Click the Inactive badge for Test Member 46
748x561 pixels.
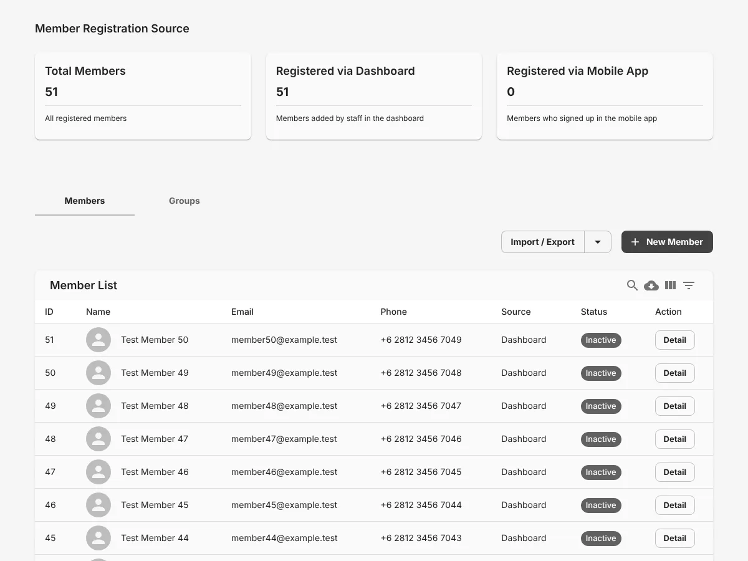[601, 472]
